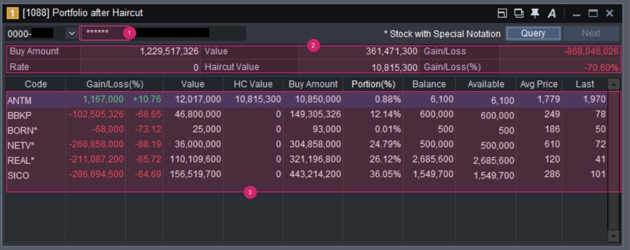
Task: Maximize the Portfolio after Haircut window
Action: click(593, 13)
